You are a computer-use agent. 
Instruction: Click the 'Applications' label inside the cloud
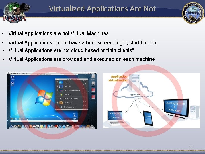pos(135,94)
